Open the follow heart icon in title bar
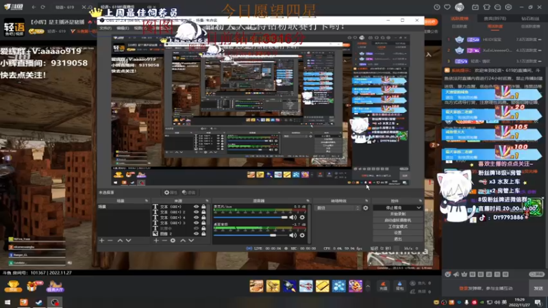The image size is (548, 308). click(x=447, y=7)
